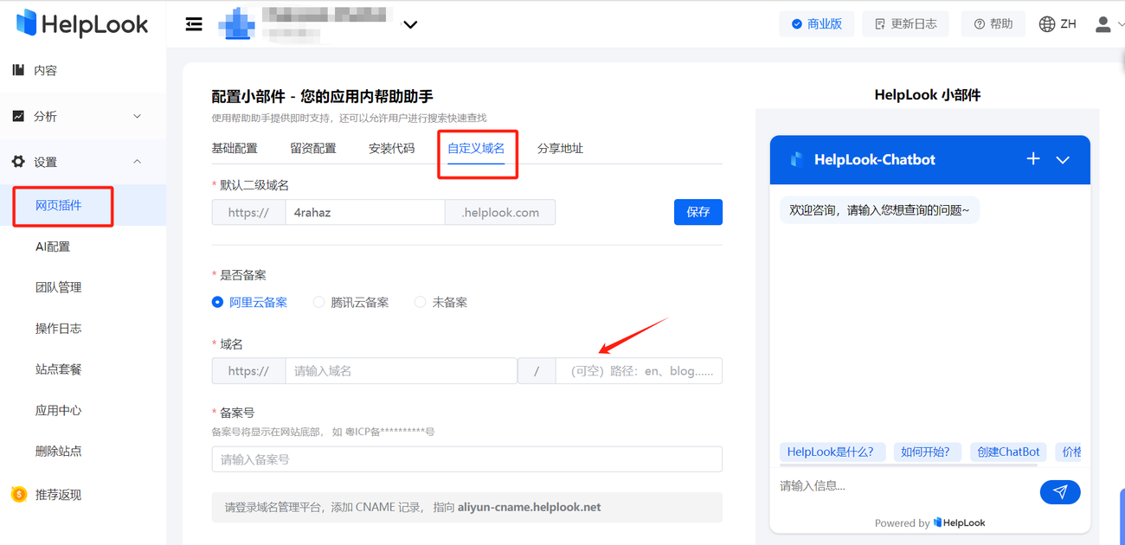Image resolution: width=1125 pixels, height=545 pixels.
Task: Click the HelpLook logo
Action: 82,24
